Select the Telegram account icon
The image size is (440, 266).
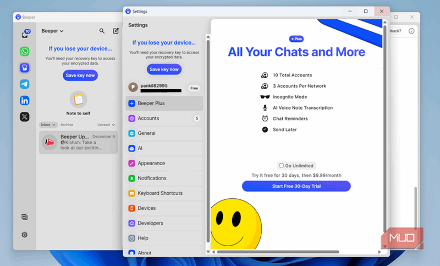tap(25, 84)
